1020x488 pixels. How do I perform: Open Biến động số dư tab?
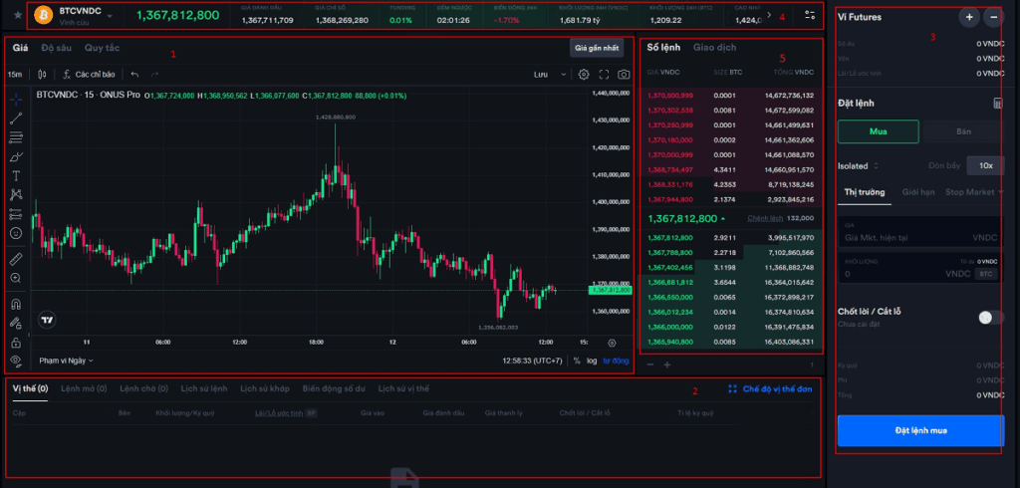[x=334, y=388]
